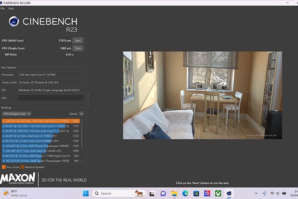Click the MP Ratio 9.54 x value

[x=70, y=54]
